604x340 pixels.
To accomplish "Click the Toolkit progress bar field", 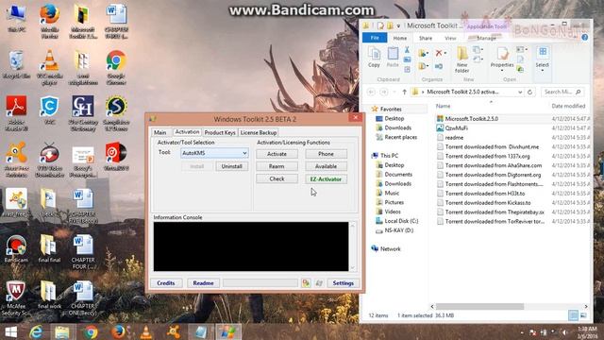I will coord(260,283).
